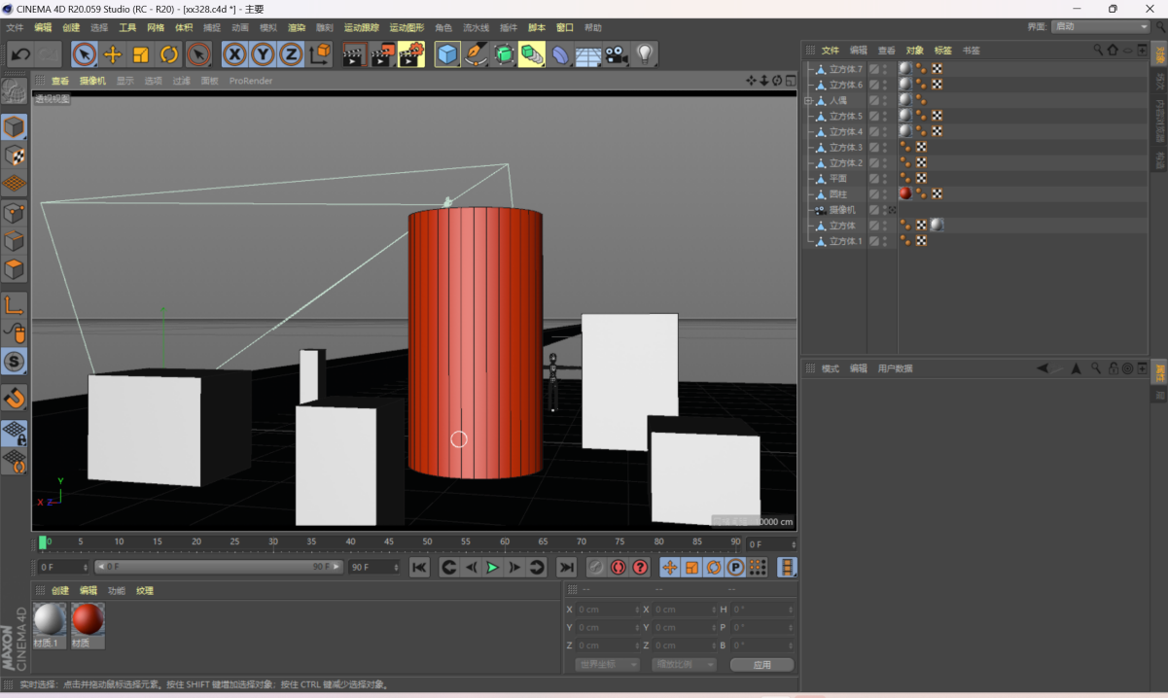Image resolution: width=1168 pixels, height=698 pixels.
Task: Toggle the X axis lock icon
Action: 234,54
